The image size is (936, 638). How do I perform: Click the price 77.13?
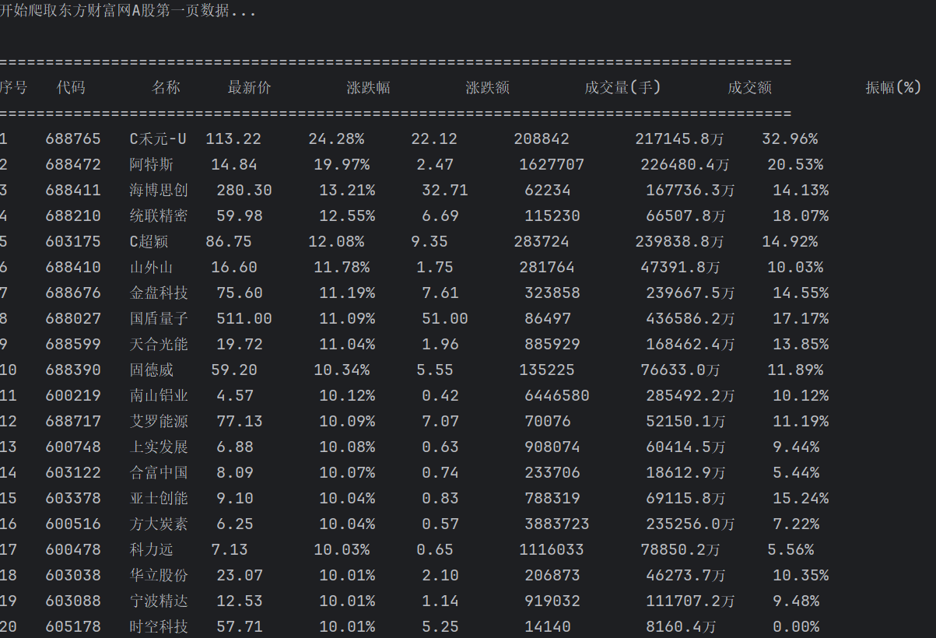pyautogui.click(x=240, y=422)
